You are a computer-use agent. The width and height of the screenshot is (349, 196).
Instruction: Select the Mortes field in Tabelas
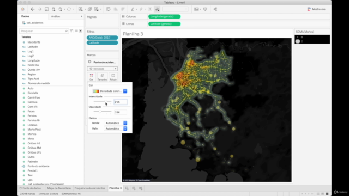(x=32, y=134)
